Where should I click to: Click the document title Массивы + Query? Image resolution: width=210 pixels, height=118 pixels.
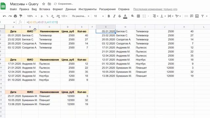tap(24, 4)
